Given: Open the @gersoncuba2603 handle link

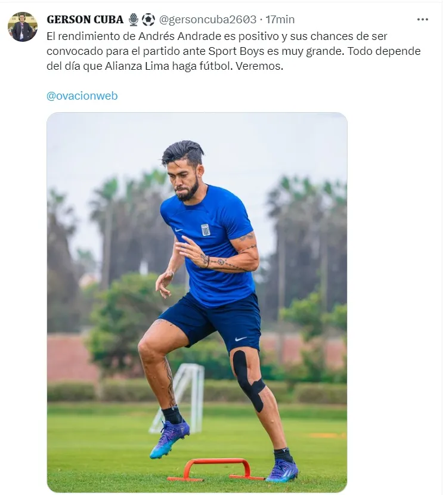Looking at the screenshot, I should (x=207, y=20).
